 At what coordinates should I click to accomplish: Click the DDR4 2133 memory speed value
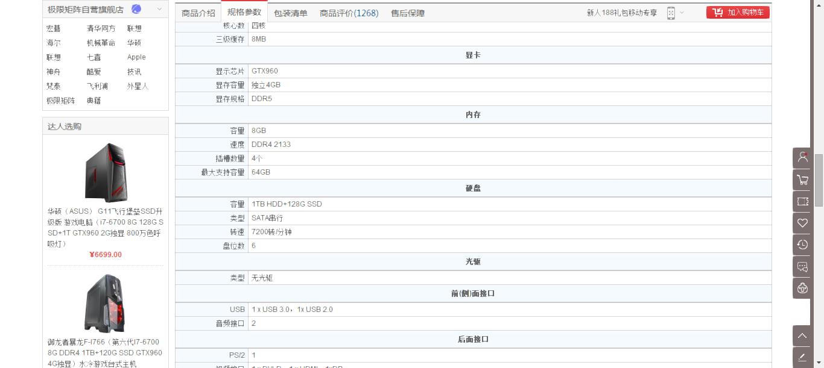tap(271, 145)
